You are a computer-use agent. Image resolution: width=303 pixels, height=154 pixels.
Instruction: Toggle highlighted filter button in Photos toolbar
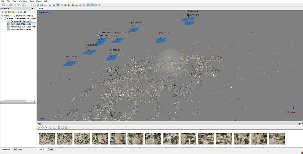point(62,127)
